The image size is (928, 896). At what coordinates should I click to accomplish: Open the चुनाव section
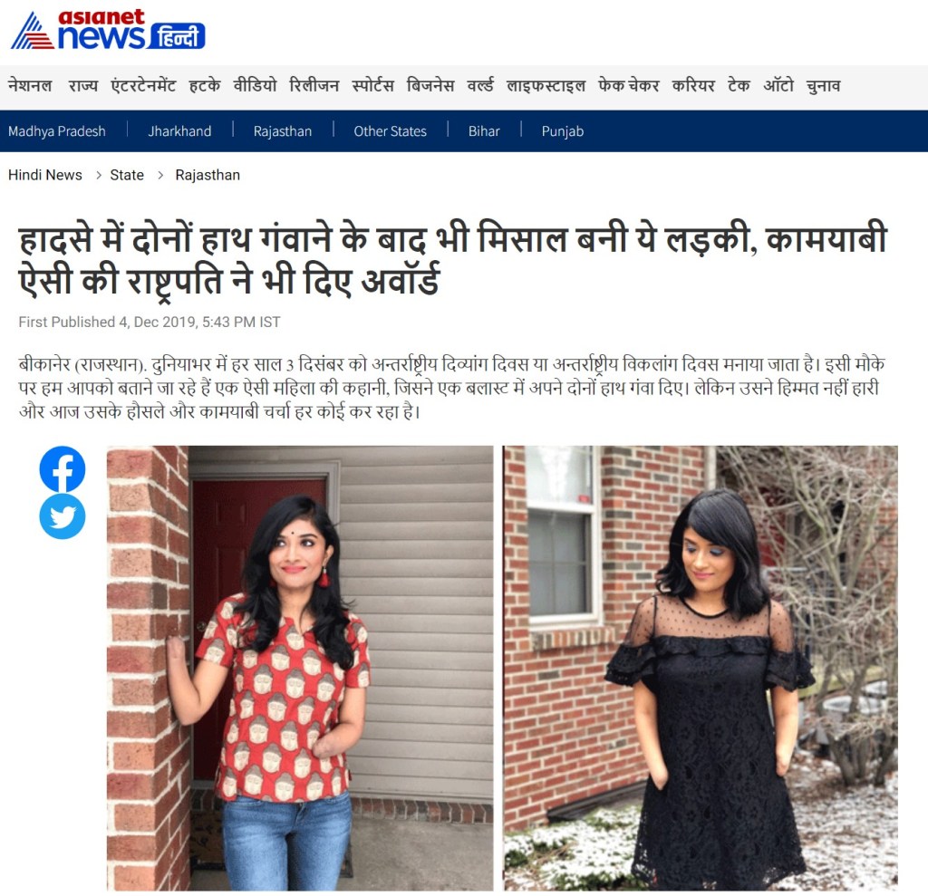823,86
